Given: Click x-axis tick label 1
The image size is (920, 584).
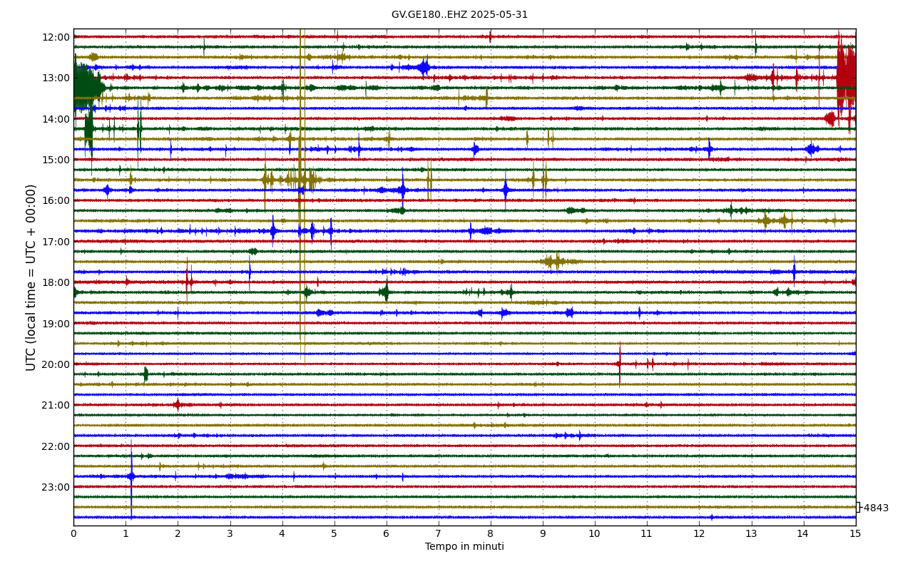Looking at the screenshot, I should pos(126,533).
